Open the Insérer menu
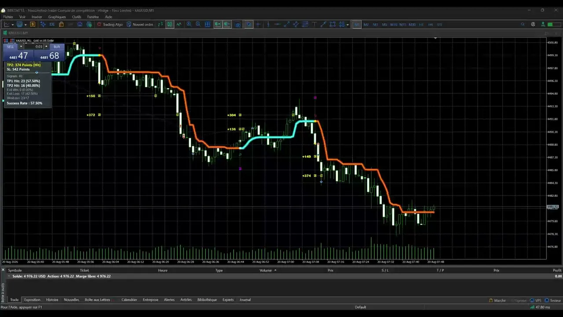 (37, 17)
